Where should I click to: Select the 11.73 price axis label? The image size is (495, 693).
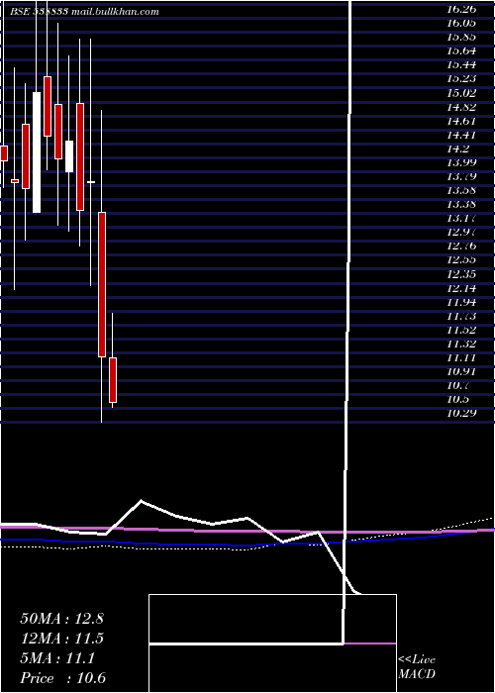[x=461, y=316]
